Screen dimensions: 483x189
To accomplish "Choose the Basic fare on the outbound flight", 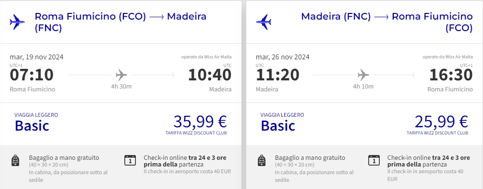I will [x=32, y=126].
